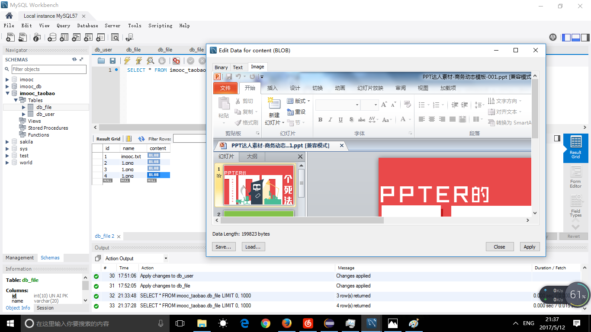Click Apply in the Edit Data dialog

[x=530, y=247]
